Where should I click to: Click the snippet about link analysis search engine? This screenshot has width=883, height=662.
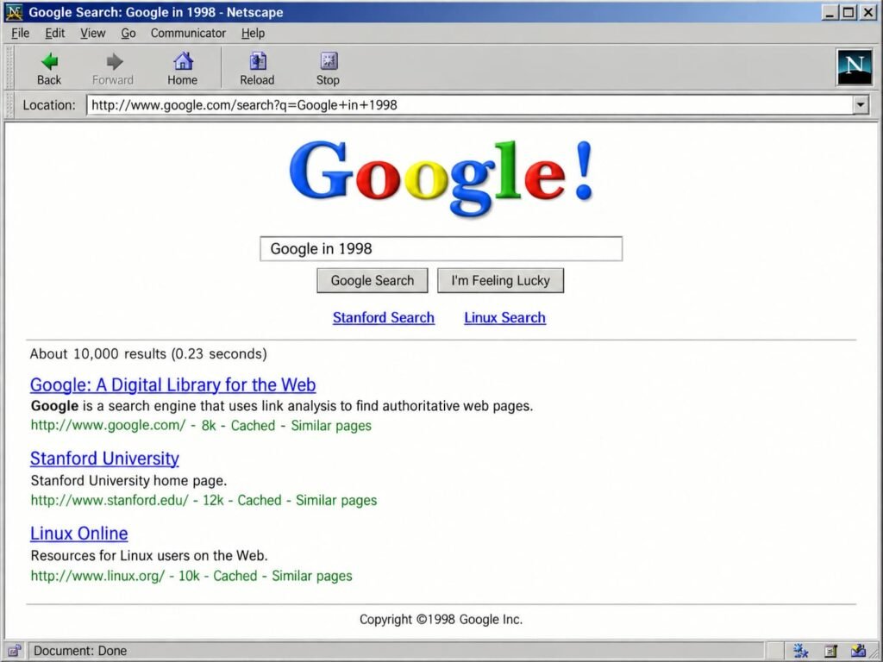282,406
